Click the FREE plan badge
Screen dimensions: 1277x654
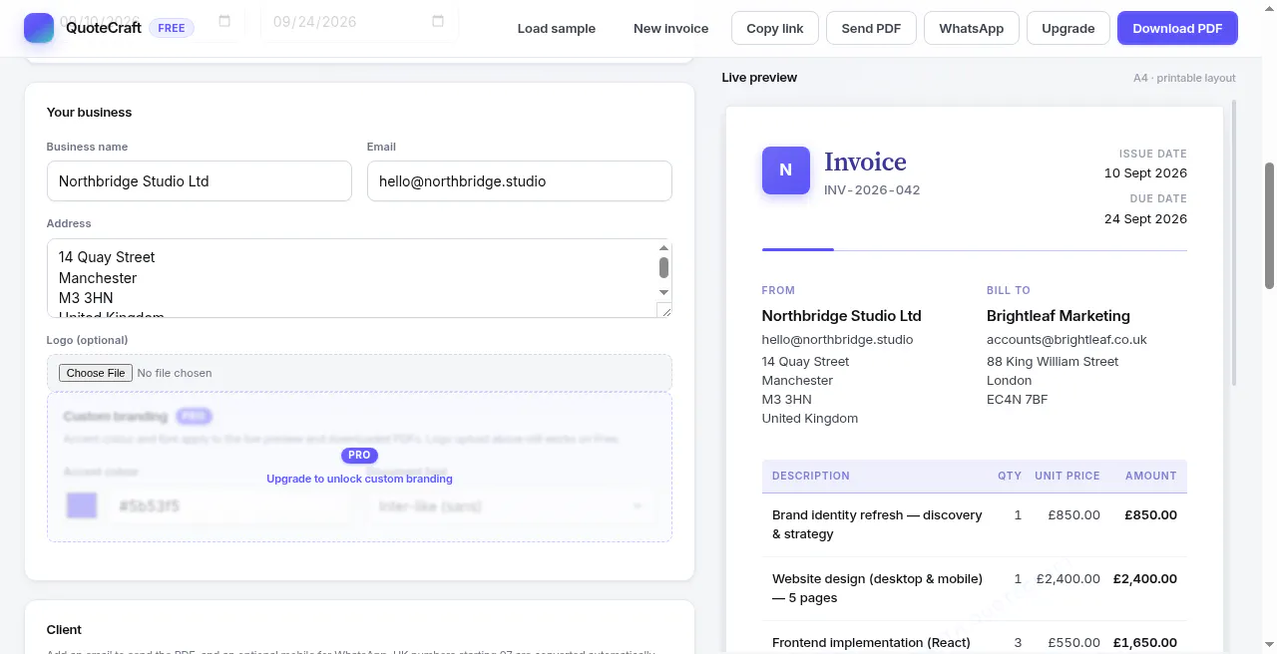[x=172, y=28]
